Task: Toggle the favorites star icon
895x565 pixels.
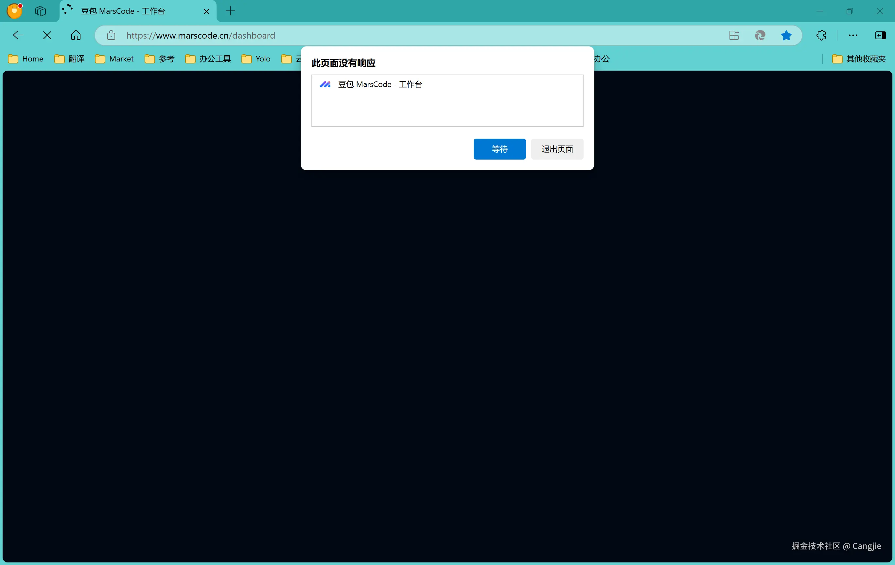Action: pyautogui.click(x=786, y=35)
